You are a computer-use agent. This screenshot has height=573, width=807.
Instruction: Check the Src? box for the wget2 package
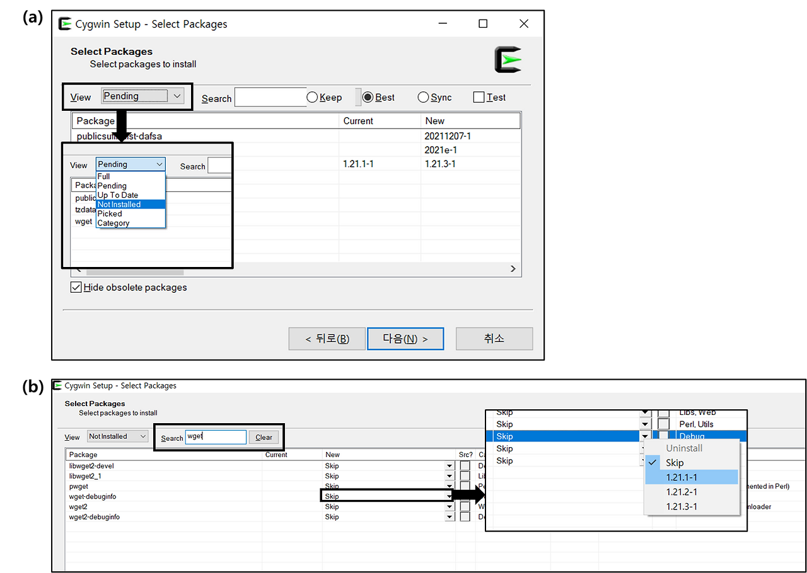(465, 507)
